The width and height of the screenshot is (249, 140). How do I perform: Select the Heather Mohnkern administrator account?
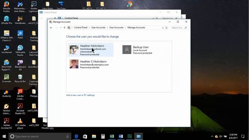point(91,50)
